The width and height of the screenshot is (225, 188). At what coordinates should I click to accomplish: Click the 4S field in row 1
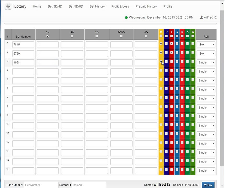point(72,45)
